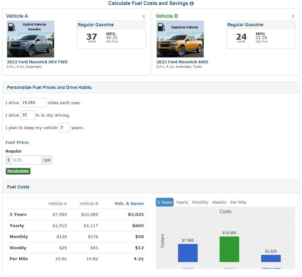
Task: Open the orange Maverick AWD thumbnail
Action: point(180,39)
